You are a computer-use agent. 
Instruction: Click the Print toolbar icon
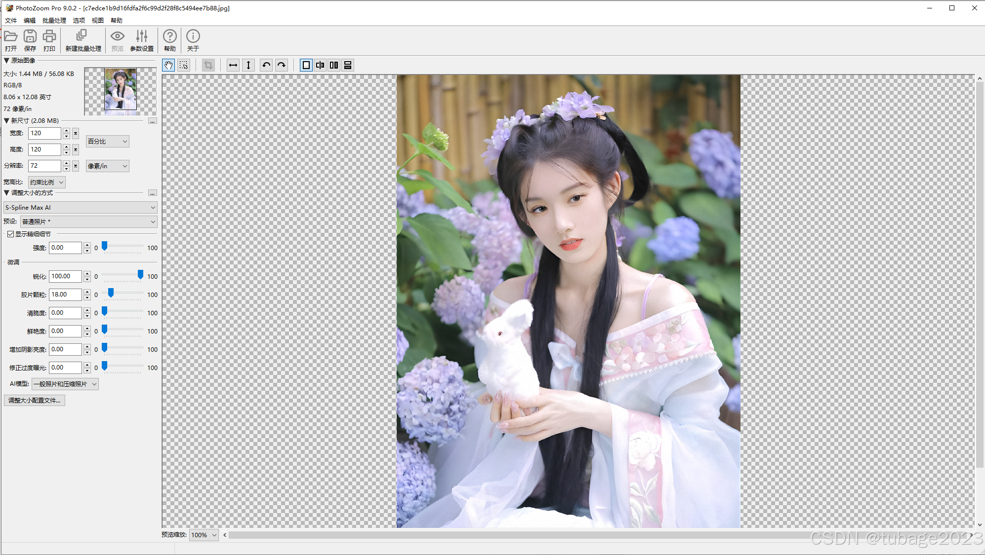(49, 36)
